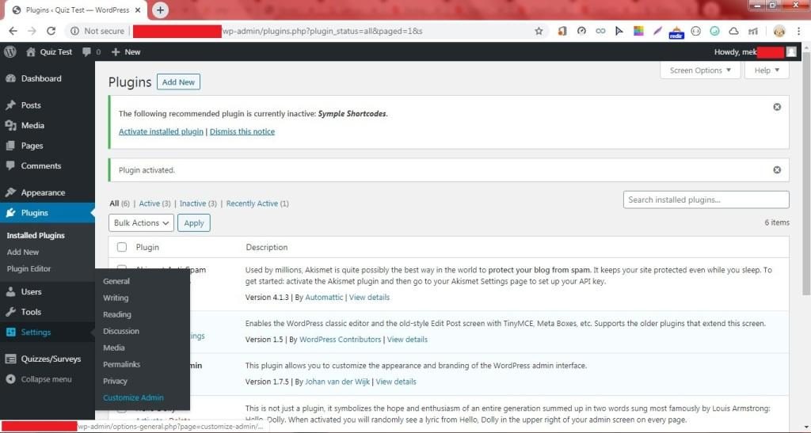Image resolution: width=811 pixels, height=433 pixels.
Task: Click the WordPress logo in admin bar
Action: click(10, 51)
